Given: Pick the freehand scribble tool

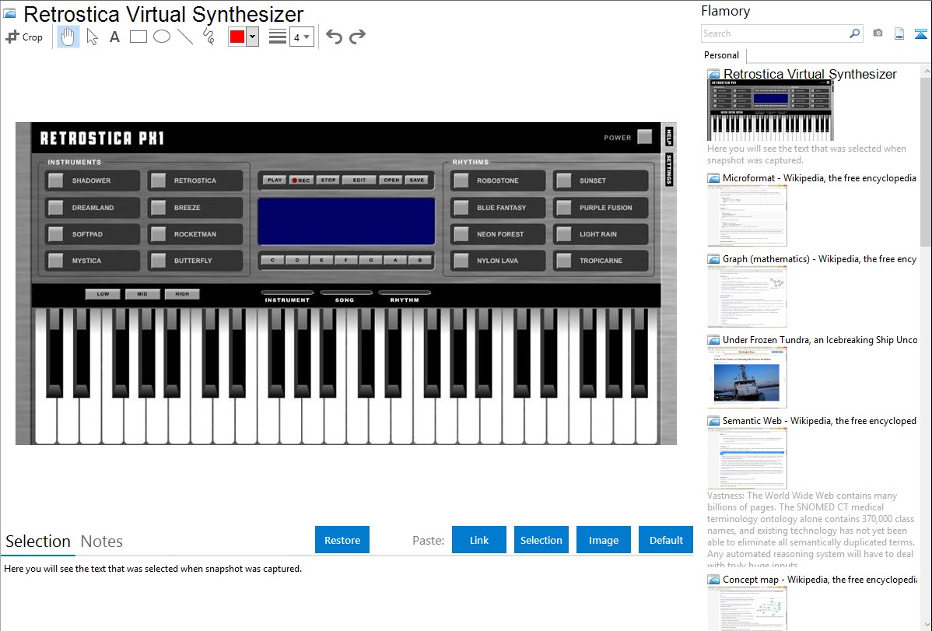Looking at the screenshot, I should click(x=208, y=37).
